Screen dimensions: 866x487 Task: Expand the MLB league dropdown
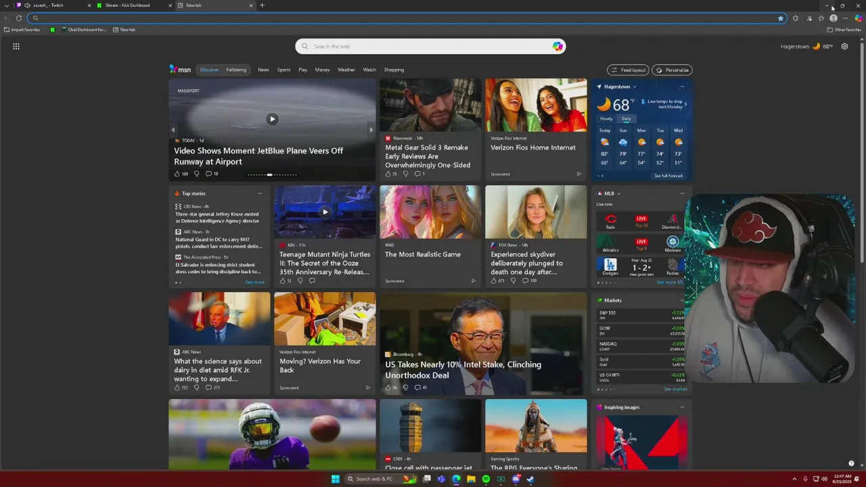click(x=618, y=193)
